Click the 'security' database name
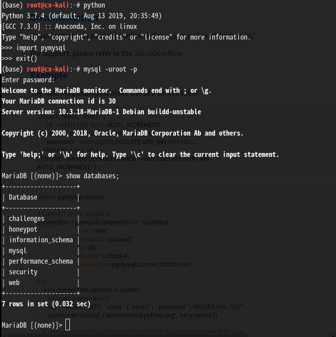The image size is (336, 337). click(23, 272)
